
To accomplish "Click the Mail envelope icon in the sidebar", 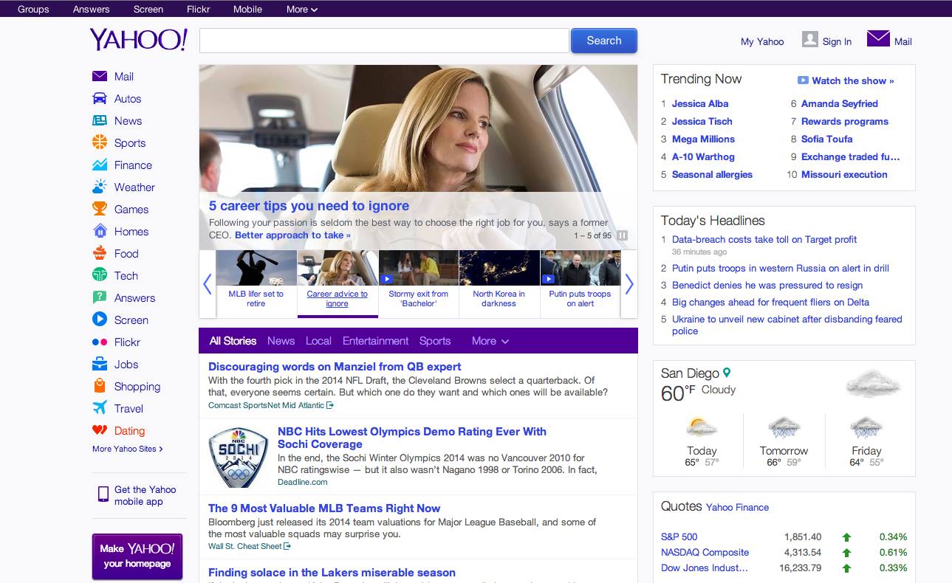I will point(100,76).
